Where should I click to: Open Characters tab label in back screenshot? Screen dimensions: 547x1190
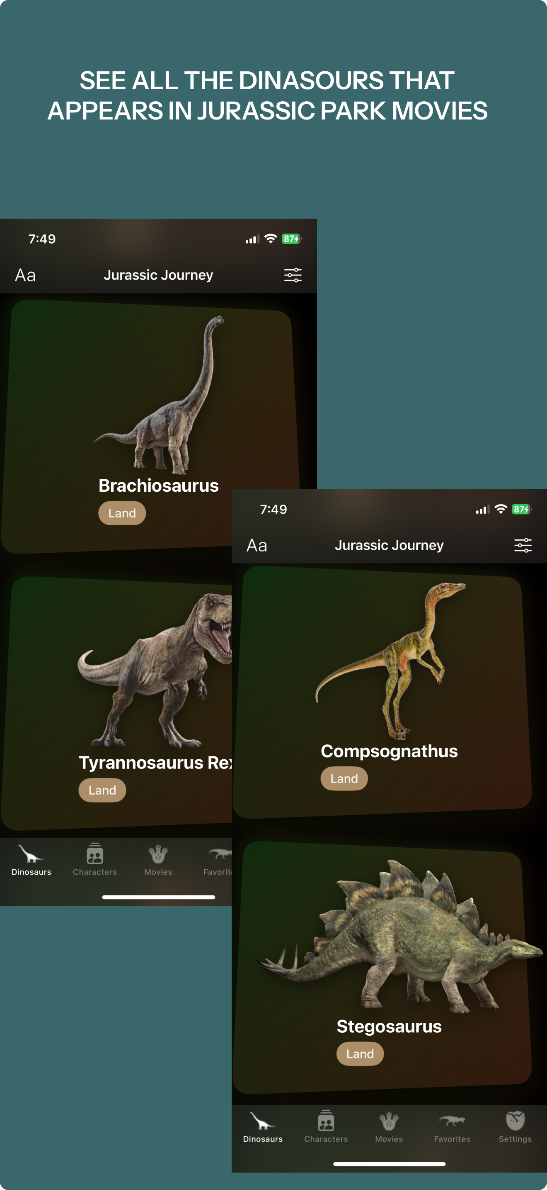click(x=95, y=872)
